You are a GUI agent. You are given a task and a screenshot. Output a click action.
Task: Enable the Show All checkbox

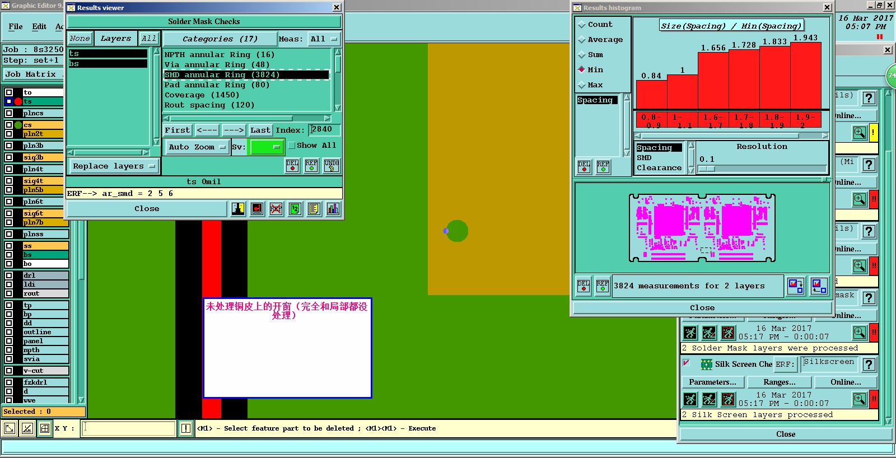coord(291,146)
